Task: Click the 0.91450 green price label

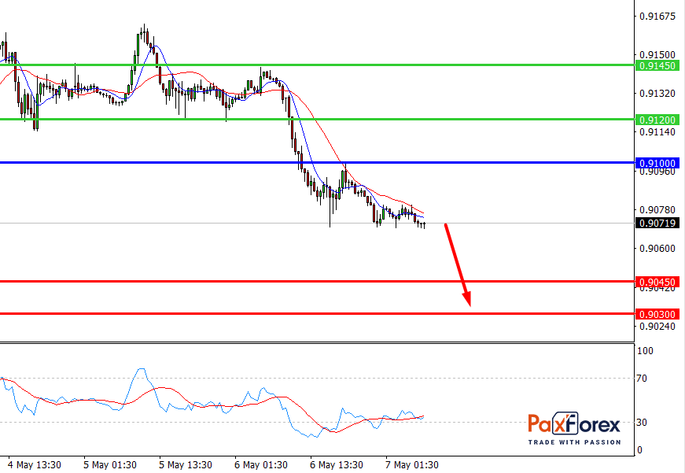Action: (657, 65)
